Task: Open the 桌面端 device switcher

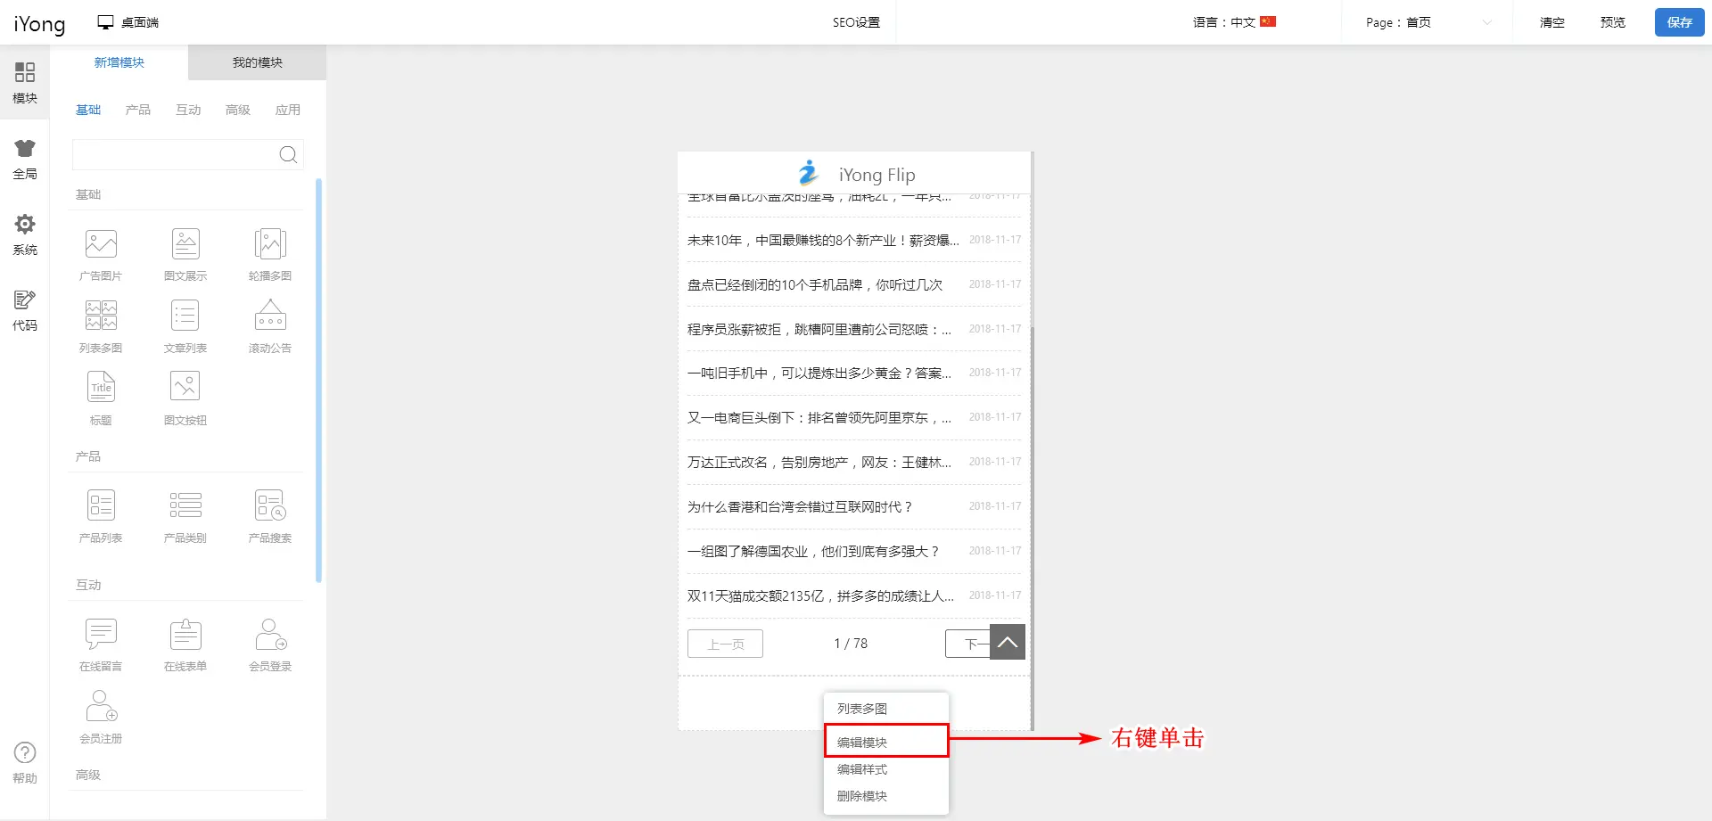Action: 128,22
